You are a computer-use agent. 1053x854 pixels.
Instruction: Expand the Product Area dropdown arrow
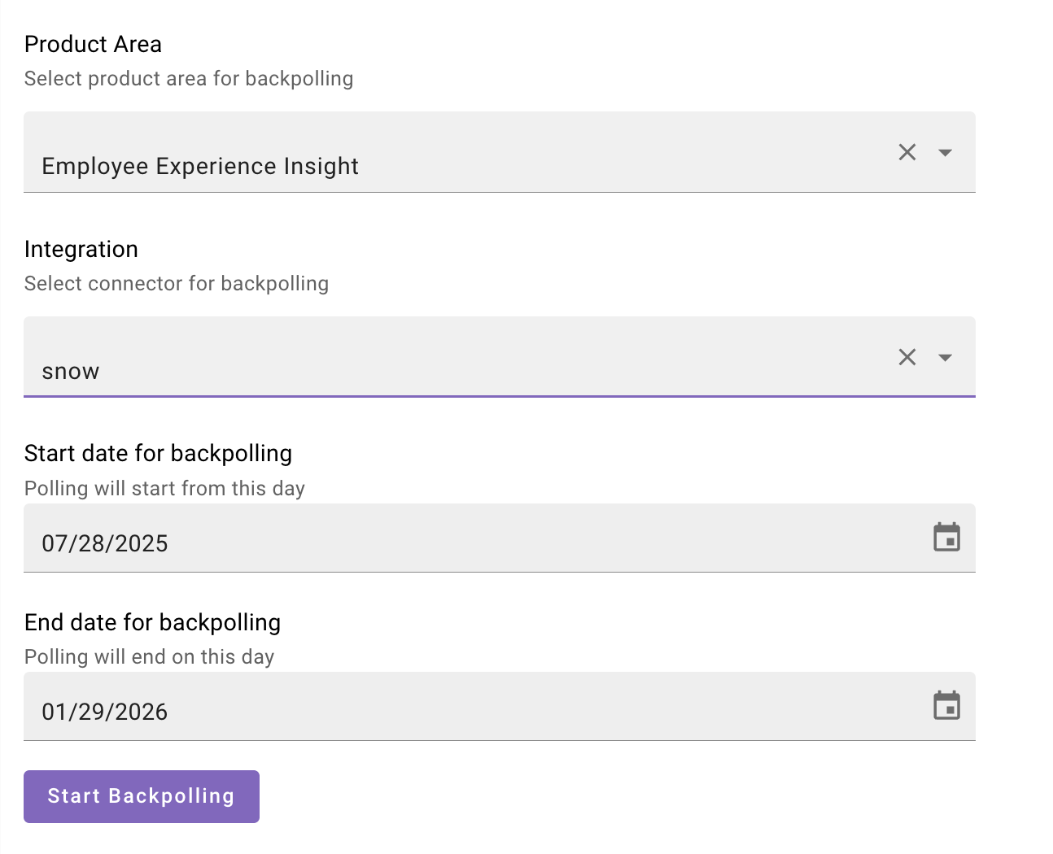(x=945, y=152)
